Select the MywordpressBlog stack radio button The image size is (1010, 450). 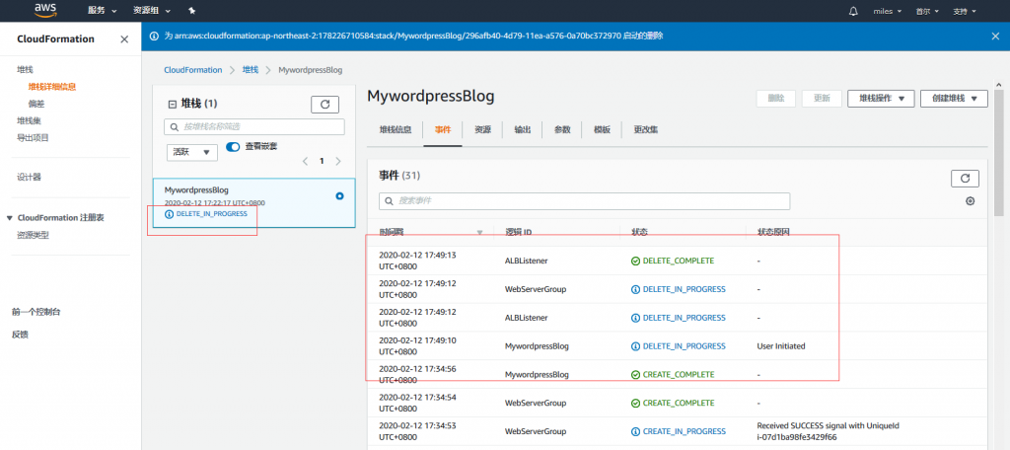(x=339, y=195)
